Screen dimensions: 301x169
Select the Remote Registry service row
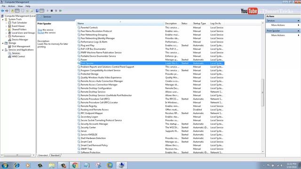pyautogui.click(x=150, y=106)
